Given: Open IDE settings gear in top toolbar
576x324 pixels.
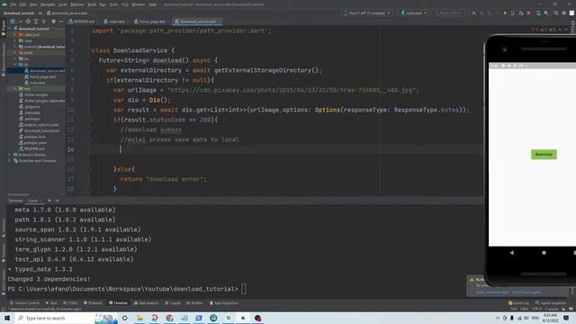Looking at the screenshot, I should [564, 13].
